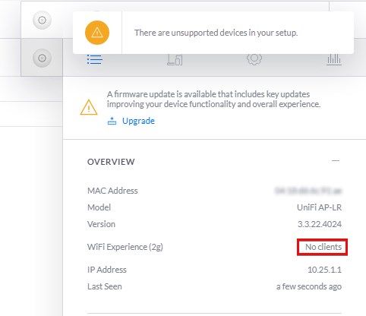Click the blurred MAC Address value

click(x=308, y=191)
